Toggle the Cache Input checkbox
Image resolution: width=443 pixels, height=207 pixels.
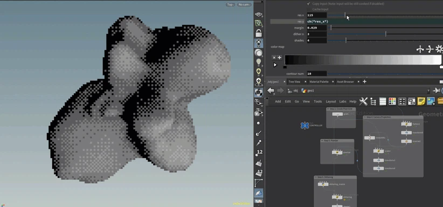308,9
